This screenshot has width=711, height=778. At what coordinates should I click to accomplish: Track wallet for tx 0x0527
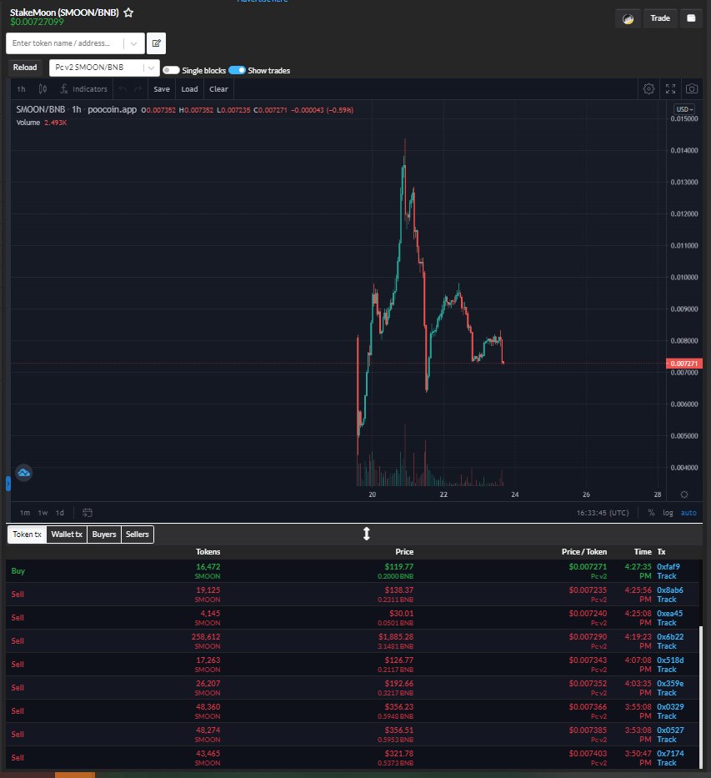[x=666, y=740]
